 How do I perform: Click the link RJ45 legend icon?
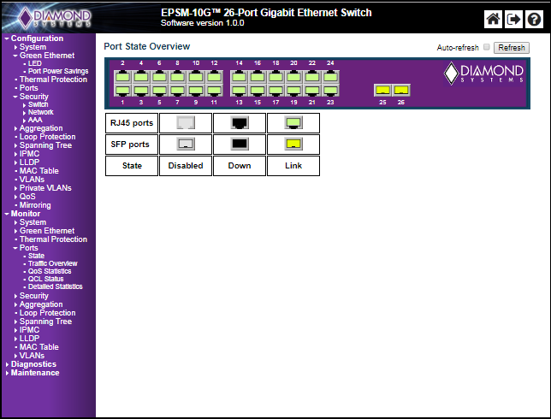point(293,122)
